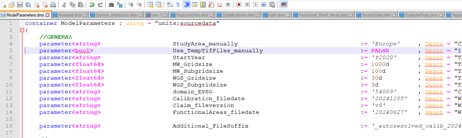The width and height of the screenshot is (462, 138).
Task: Click the '20241205' Calibration_filedate value
Action: point(389,99)
